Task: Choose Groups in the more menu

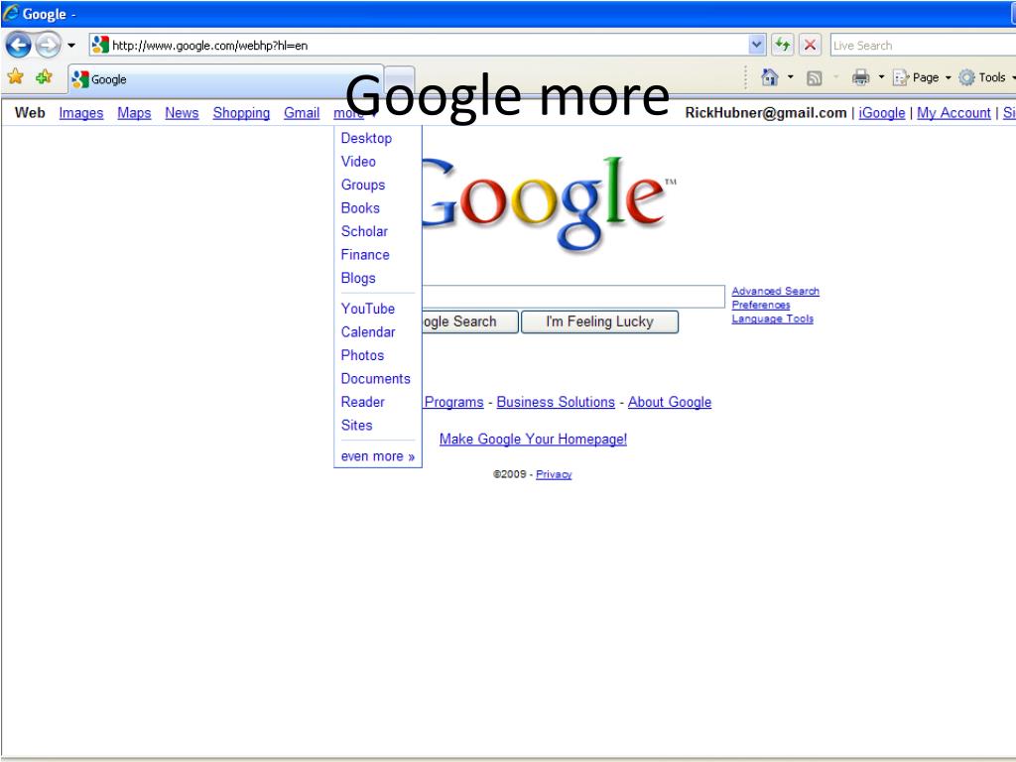Action: pos(363,185)
